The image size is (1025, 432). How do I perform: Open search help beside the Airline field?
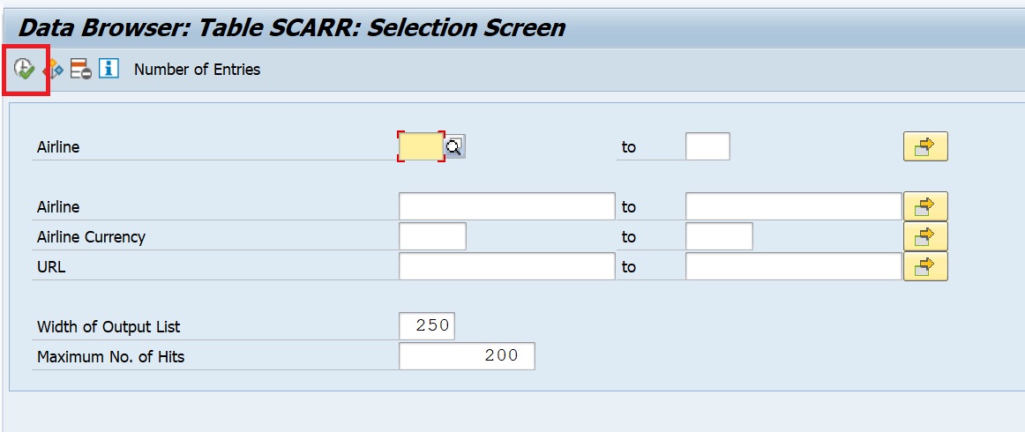pyautogui.click(x=455, y=146)
